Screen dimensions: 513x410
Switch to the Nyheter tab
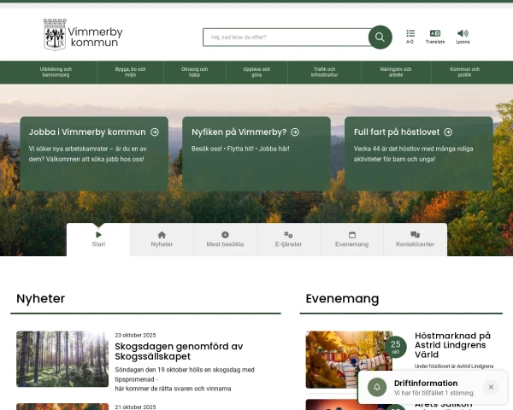[162, 239]
